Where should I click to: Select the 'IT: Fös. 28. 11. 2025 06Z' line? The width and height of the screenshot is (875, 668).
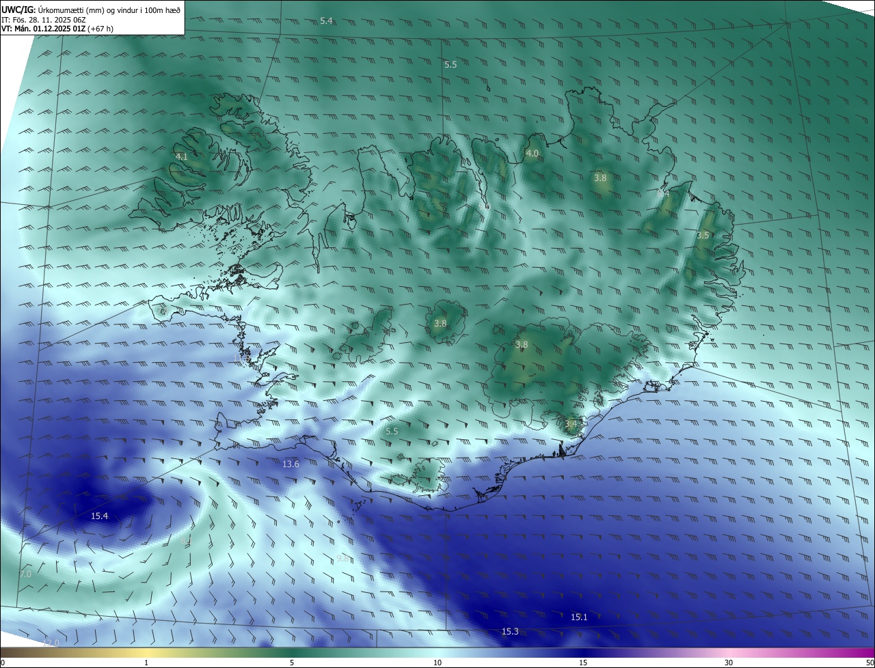[43, 19]
